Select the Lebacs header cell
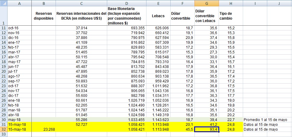This screenshot has height=137, width=292. click(158, 16)
